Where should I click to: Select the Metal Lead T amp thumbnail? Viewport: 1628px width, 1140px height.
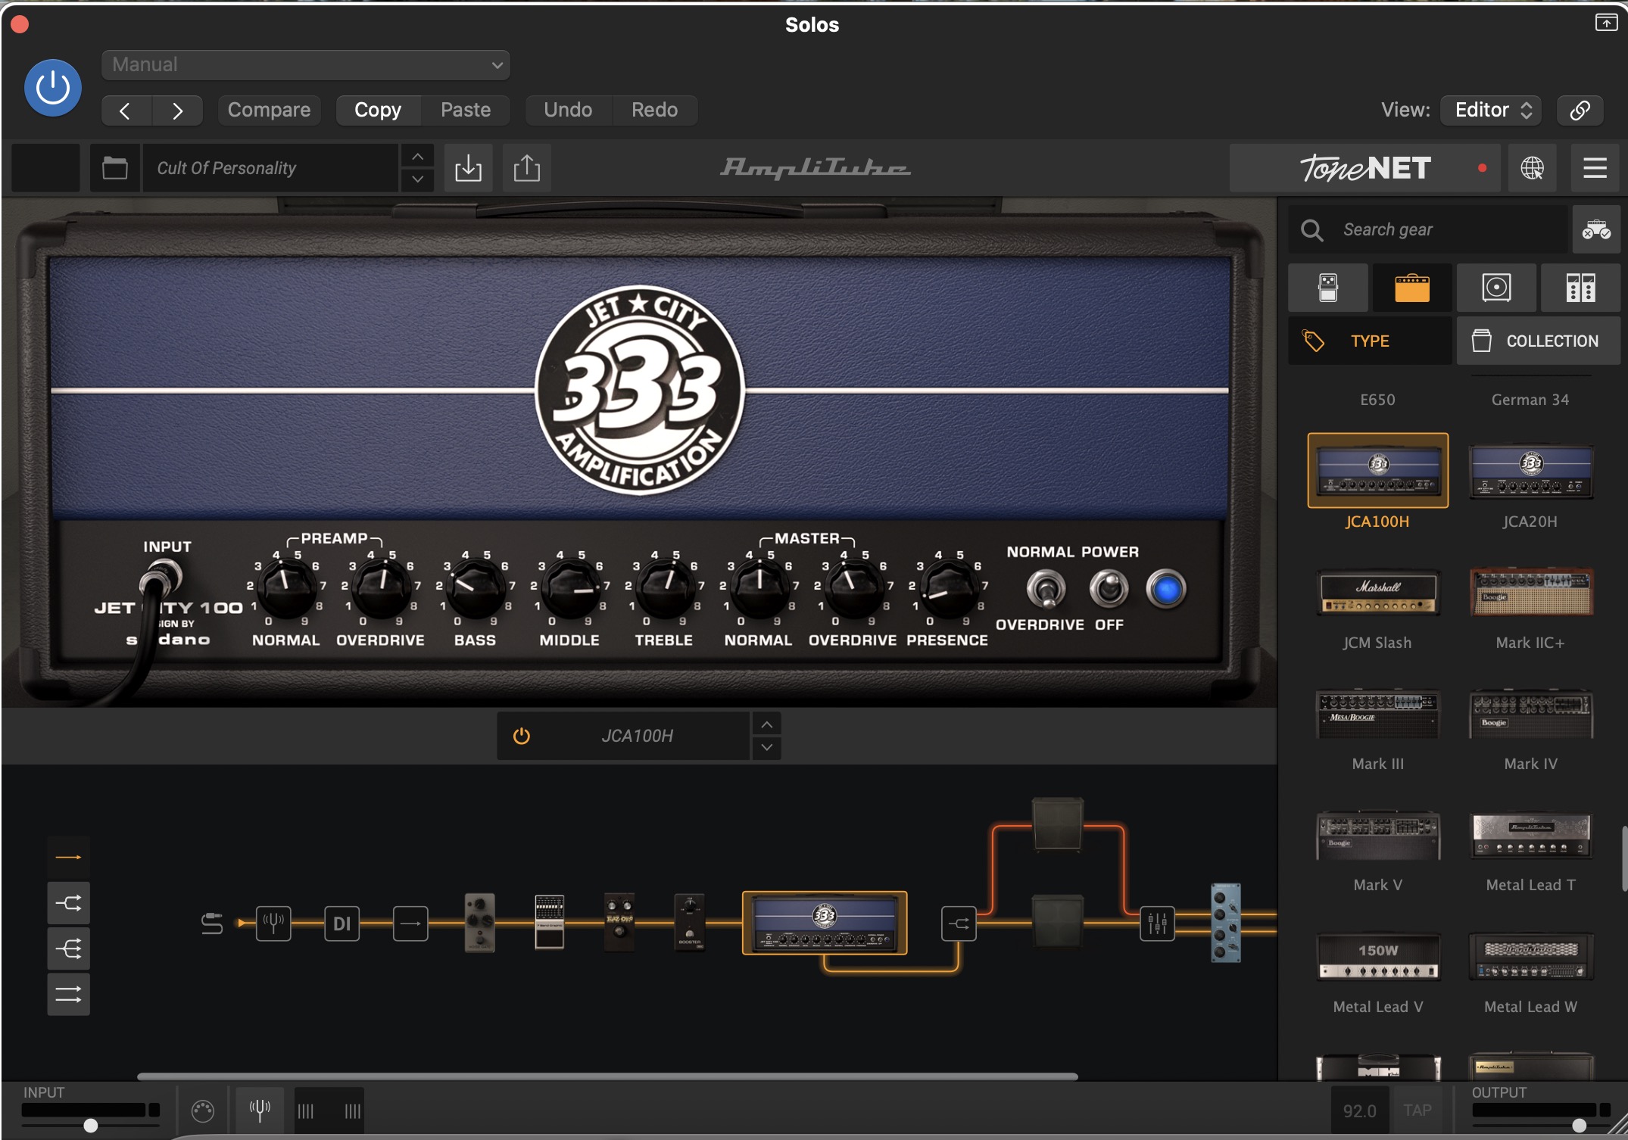1531,835
